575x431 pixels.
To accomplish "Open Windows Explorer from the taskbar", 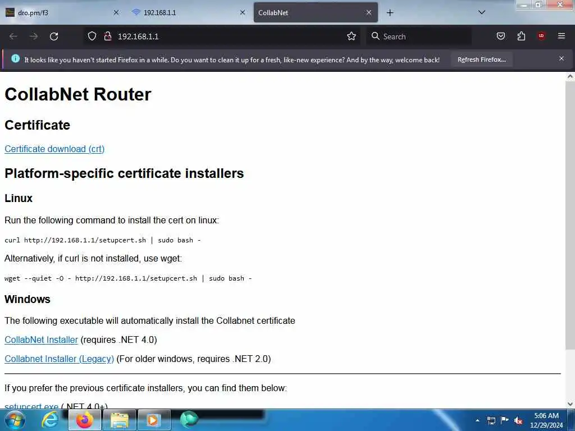I will 120,420.
